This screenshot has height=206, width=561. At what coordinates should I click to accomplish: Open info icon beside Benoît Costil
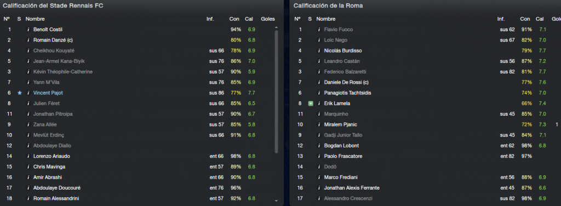tap(28, 30)
